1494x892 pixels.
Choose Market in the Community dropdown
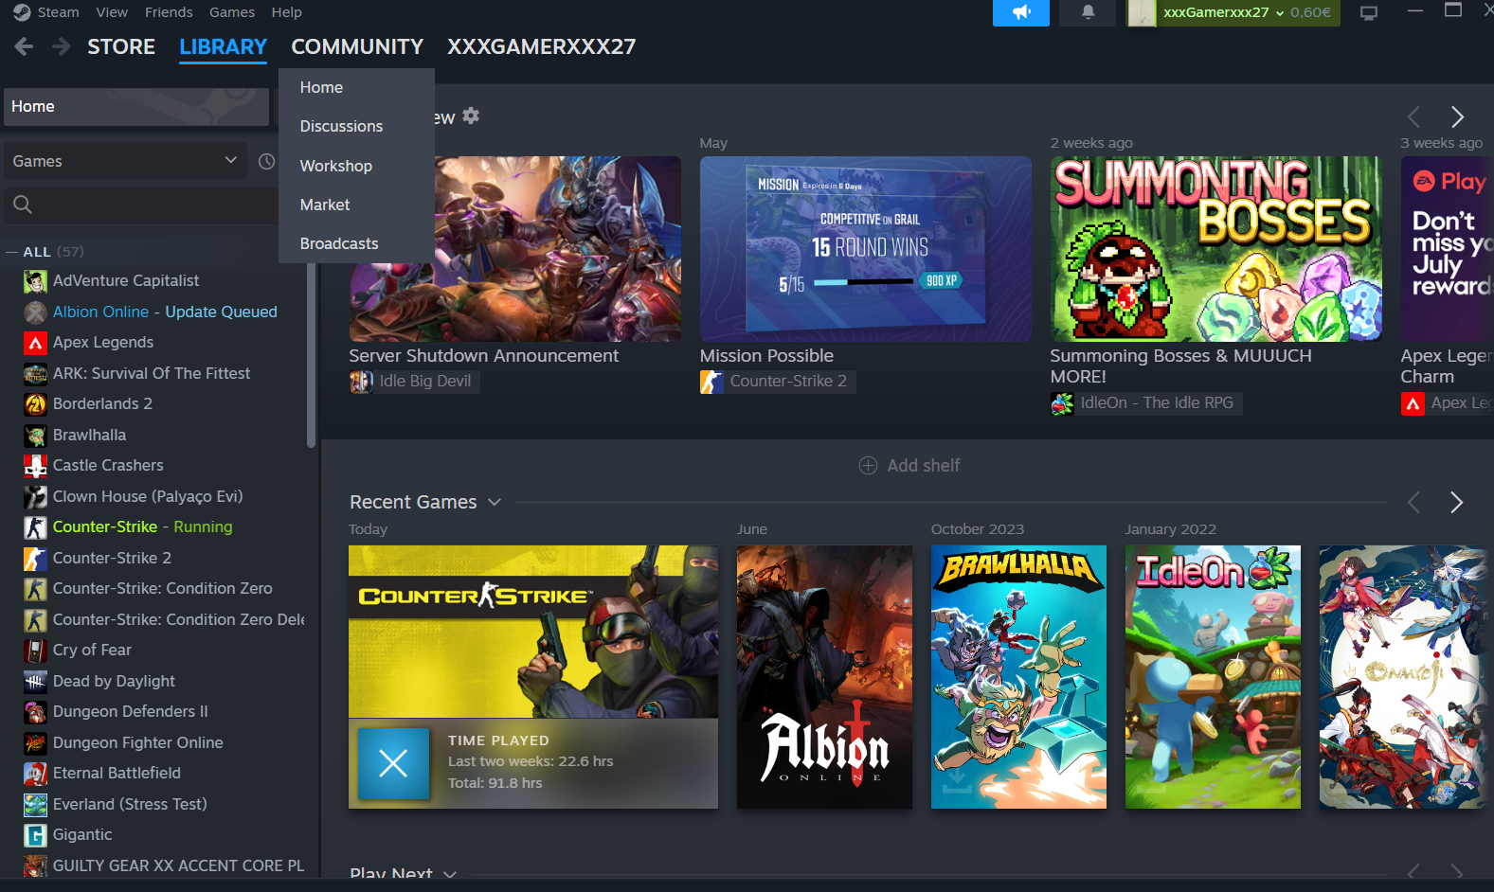[x=325, y=205]
